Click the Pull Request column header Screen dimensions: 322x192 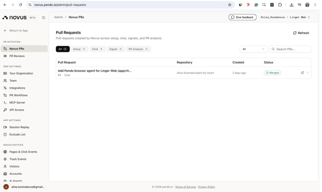67,62
